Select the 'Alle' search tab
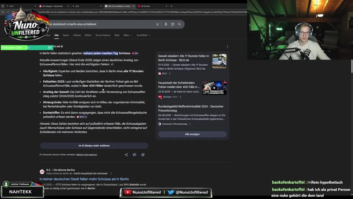The image size is (353, 199). coord(57,35)
